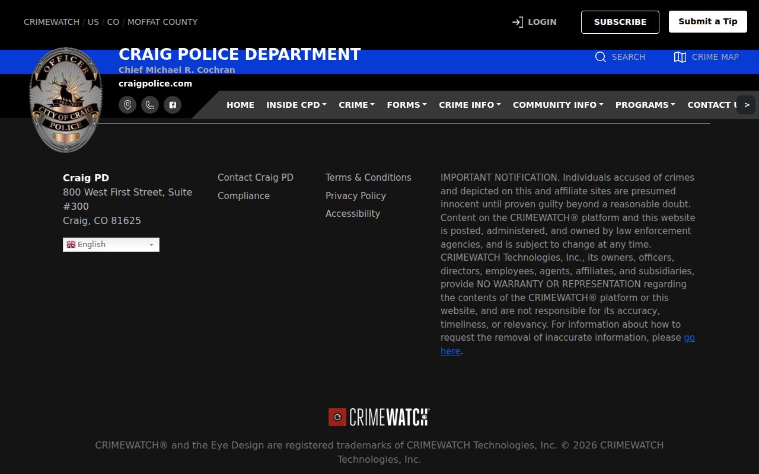Click the Submit a Tip button
Screen dimensions: 759x474
708,21
